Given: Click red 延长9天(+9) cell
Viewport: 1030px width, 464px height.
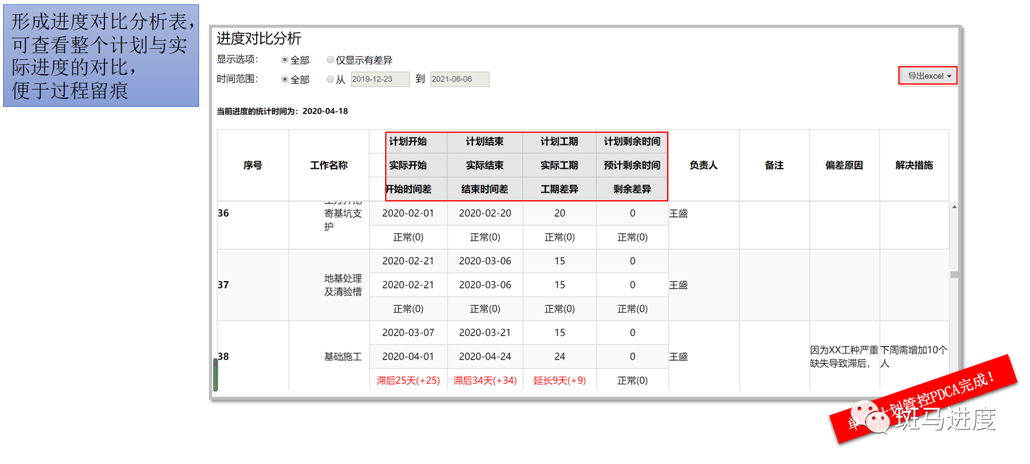Looking at the screenshot, I should click(560, 381).
